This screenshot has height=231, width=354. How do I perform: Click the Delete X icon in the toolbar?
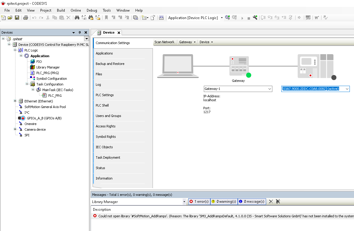point(69,18)
